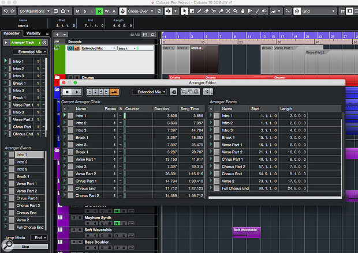The image size is (358, 253).
Task: Select the Color paint bucket tool
Action: click(273, 11)
